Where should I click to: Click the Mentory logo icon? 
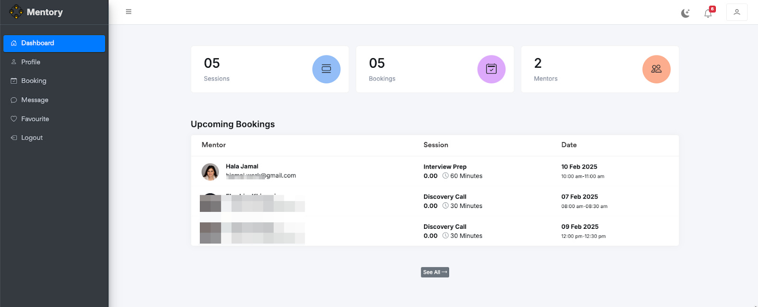16,12
